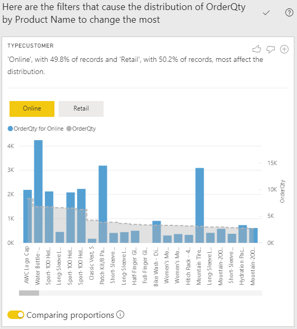297x329 pixels.
Task: Click the horizontal chart scrollbar thumb
Action: click(29, 293)
